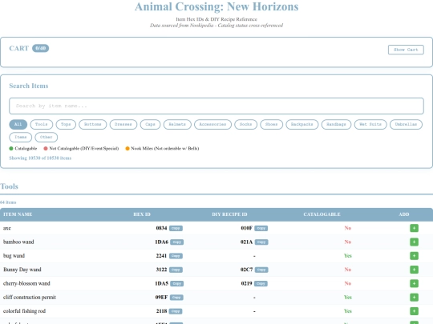Show only Dresses items

[123, 124]
